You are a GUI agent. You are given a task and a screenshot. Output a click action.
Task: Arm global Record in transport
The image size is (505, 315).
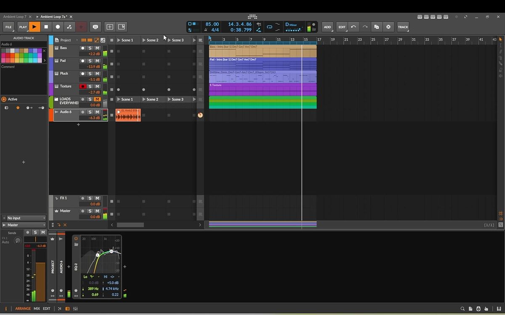point(58,27)
